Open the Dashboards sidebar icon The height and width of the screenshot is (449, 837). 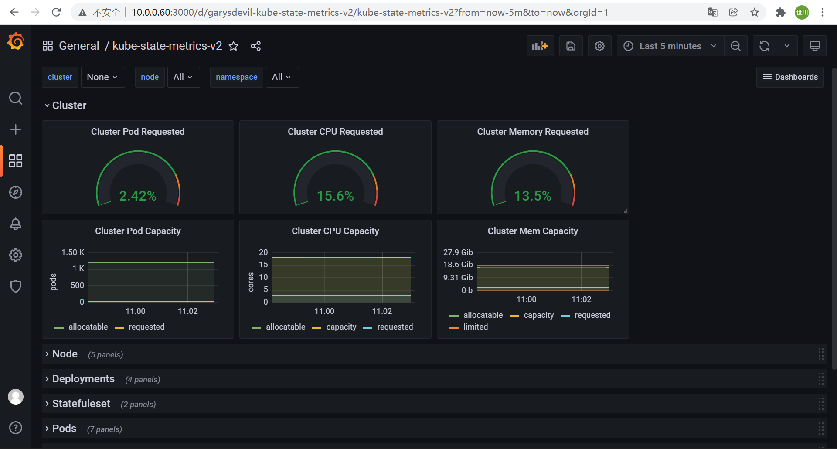(x=16, y=161)
